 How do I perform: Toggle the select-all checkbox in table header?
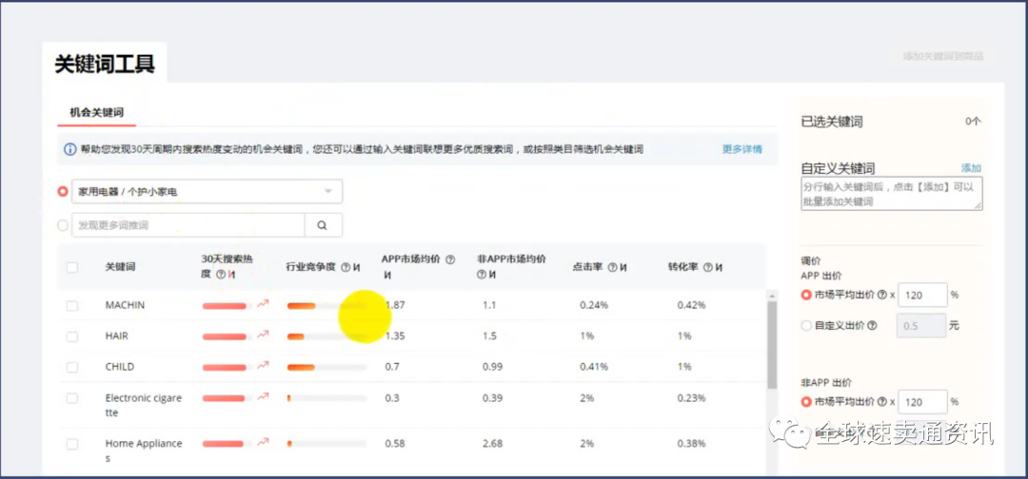click(x=72, y=267)
